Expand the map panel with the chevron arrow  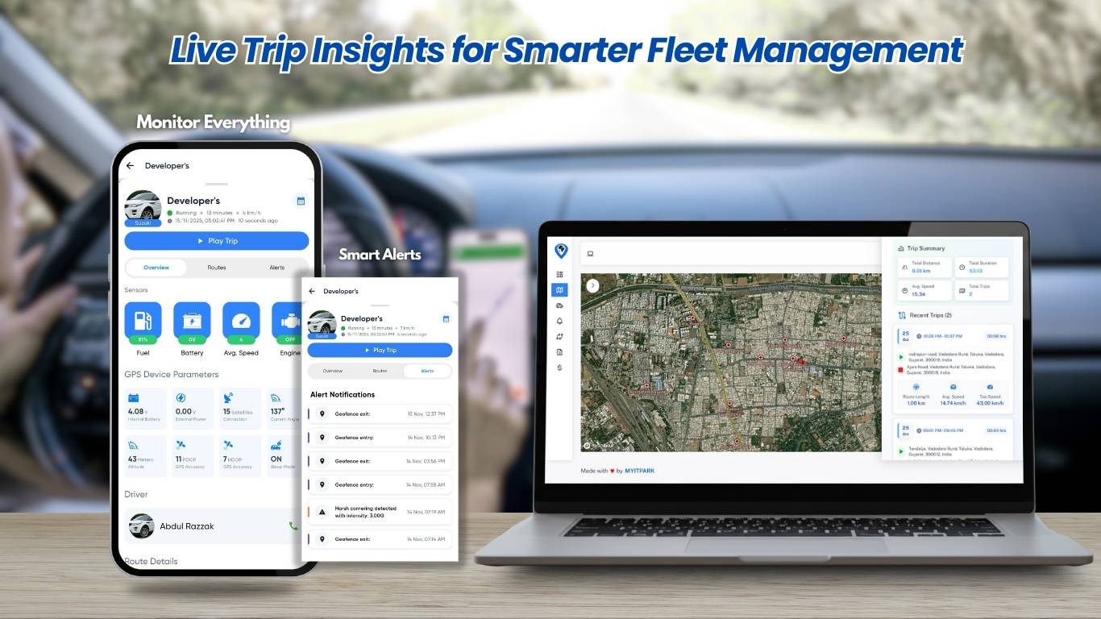pos(592,285)
